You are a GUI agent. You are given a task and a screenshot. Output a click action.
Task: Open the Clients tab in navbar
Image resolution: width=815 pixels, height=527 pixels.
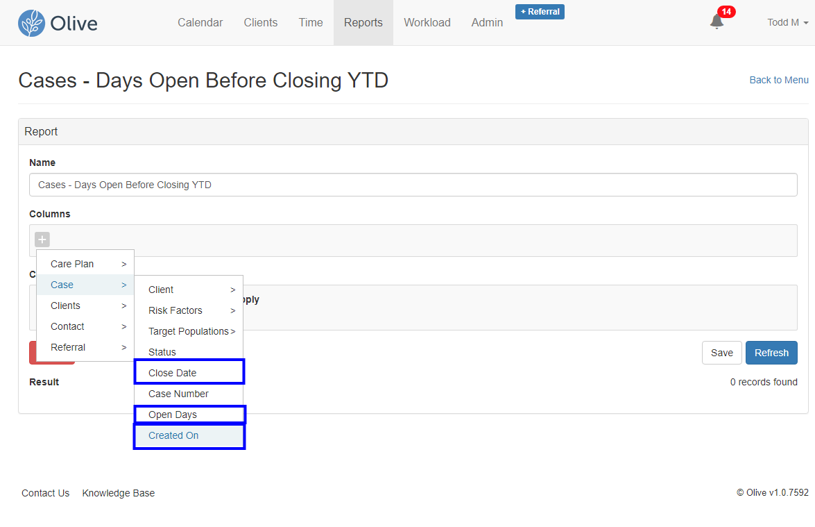pos(260,22)
